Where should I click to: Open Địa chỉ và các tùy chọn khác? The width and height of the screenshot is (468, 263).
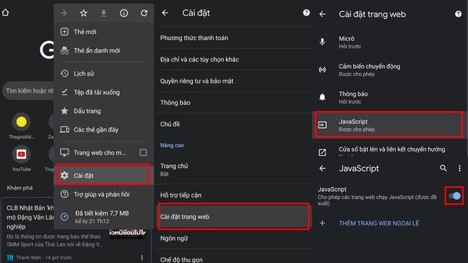pyautogui.click(x=234, y=59)
